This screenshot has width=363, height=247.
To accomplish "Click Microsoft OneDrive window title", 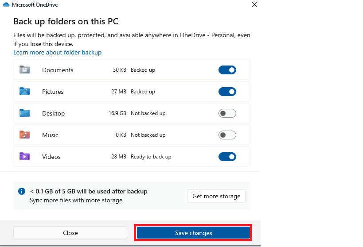I will pos(35,5).
